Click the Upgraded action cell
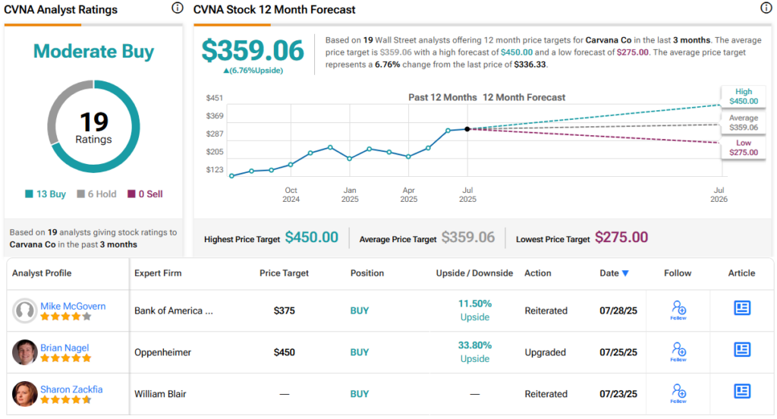 click(545, 352)
